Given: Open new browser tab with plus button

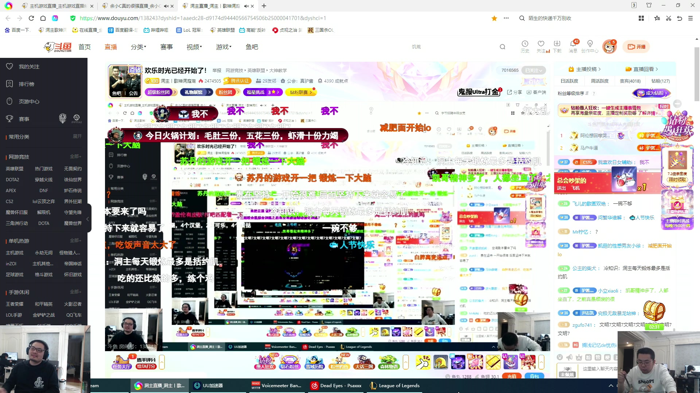Looking at the screenshot, I should [x=264, y=6].
